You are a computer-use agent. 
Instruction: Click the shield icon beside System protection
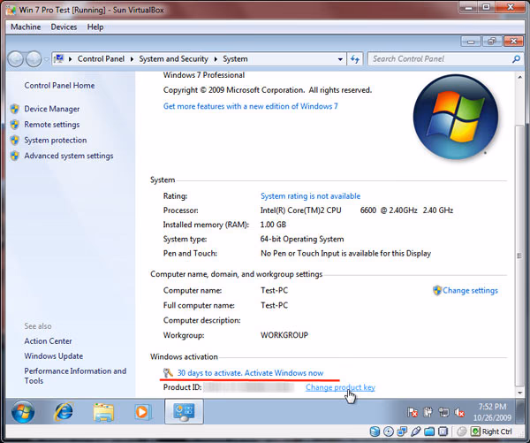point(14,140)
